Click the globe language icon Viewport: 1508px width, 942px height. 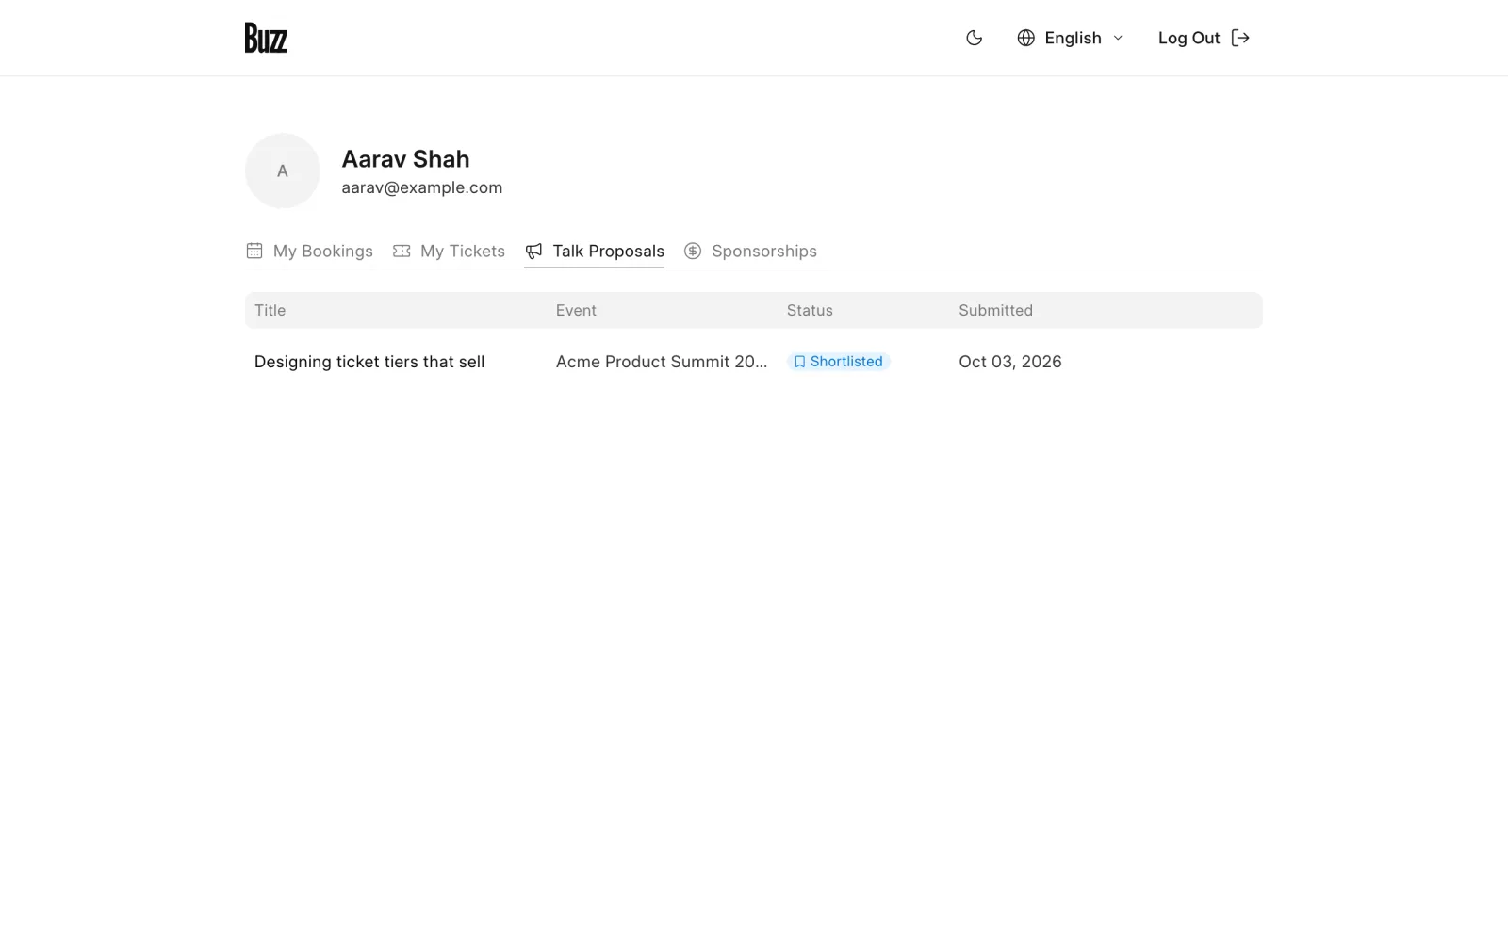pyautogui.click(x=1026, y=38)
